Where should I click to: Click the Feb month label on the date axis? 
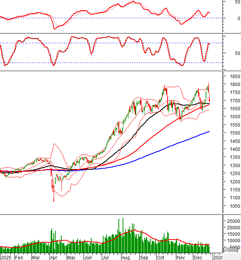coord(19,257)
